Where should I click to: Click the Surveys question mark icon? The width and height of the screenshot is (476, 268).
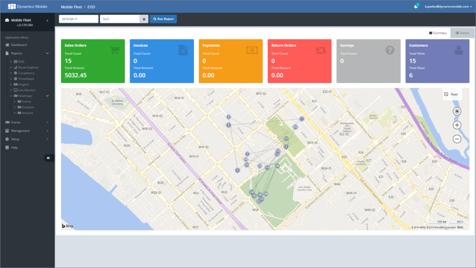(x=390, y=50)
